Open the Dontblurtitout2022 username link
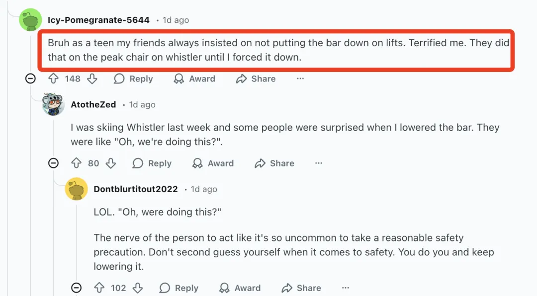 click(136, 189)
